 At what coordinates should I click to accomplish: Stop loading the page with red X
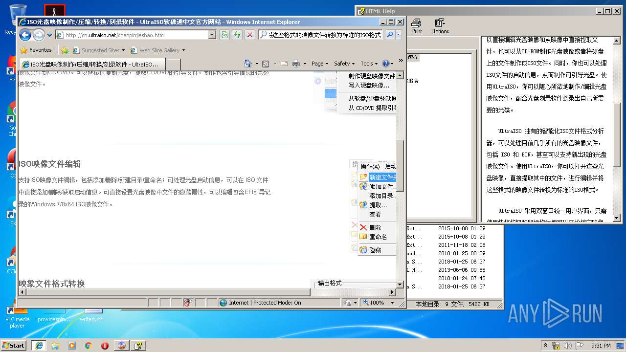[250, 35]
